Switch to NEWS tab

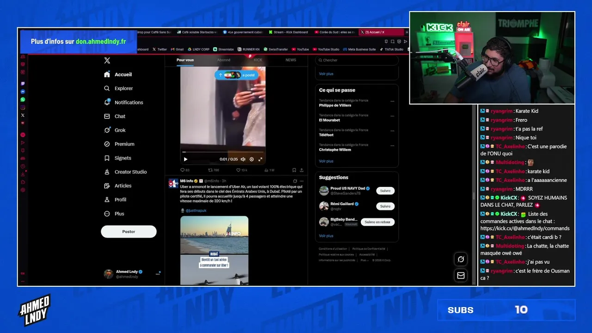(291, 60)
